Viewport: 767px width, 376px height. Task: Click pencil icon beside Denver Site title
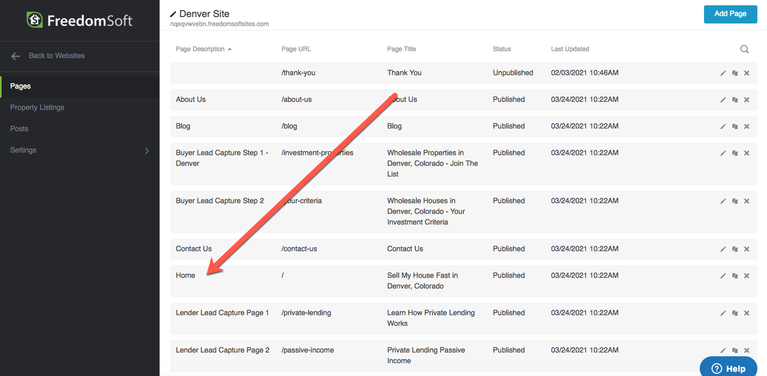pyautogui.click(x=173, y=14)
